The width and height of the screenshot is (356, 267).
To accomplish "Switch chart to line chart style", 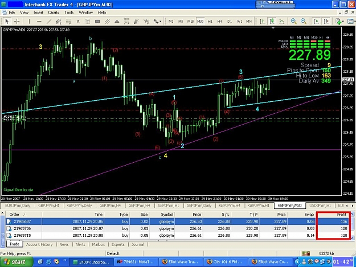I will coord(281,21).
